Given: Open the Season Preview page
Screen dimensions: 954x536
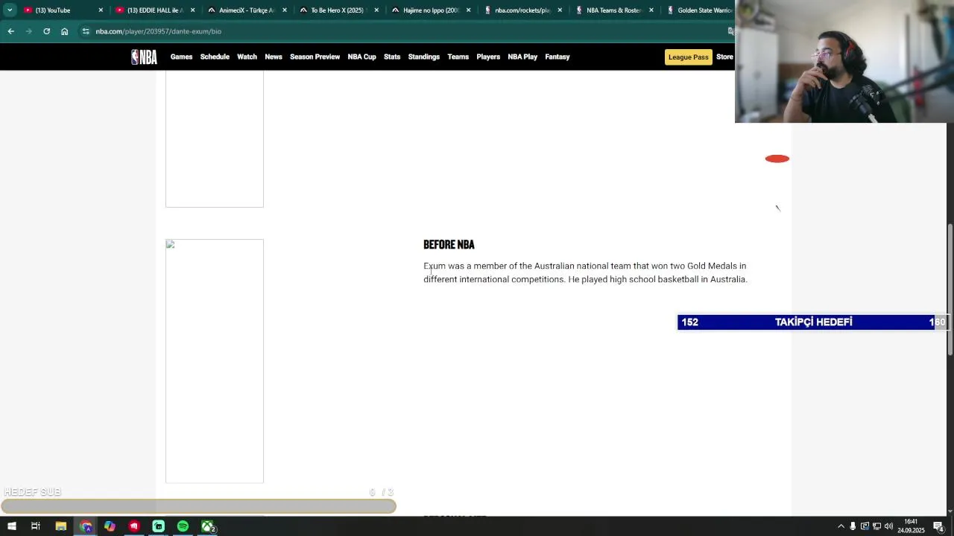Looking at the screenshot, I should point(315,57).
